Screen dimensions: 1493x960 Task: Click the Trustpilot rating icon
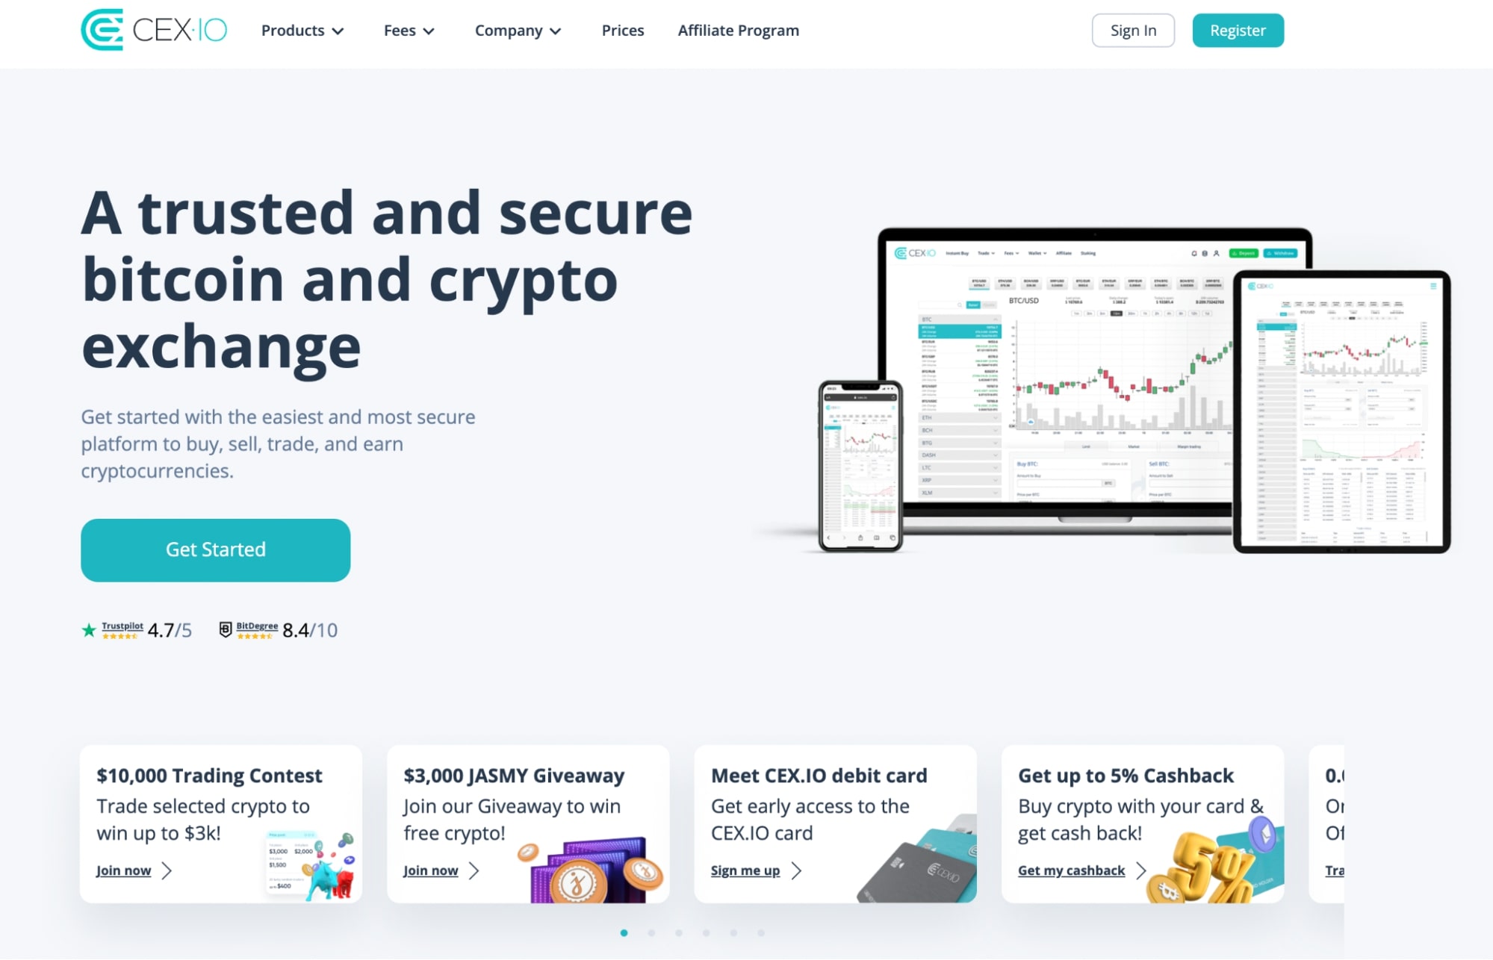point(89,629)
